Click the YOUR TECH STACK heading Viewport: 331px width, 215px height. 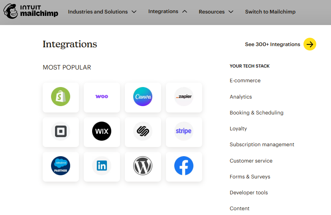point(250,66)
